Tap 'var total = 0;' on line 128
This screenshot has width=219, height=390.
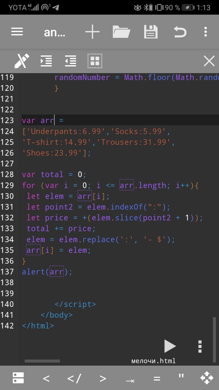(54, 175)
